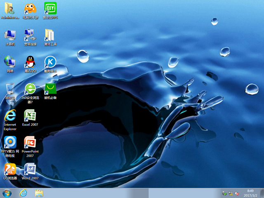
Task: Open the Windows Start menu
Action: point(7,193)
